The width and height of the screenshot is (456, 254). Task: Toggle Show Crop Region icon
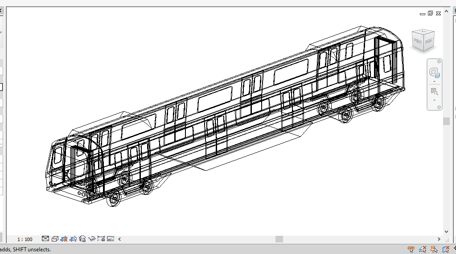pos(73,239)
